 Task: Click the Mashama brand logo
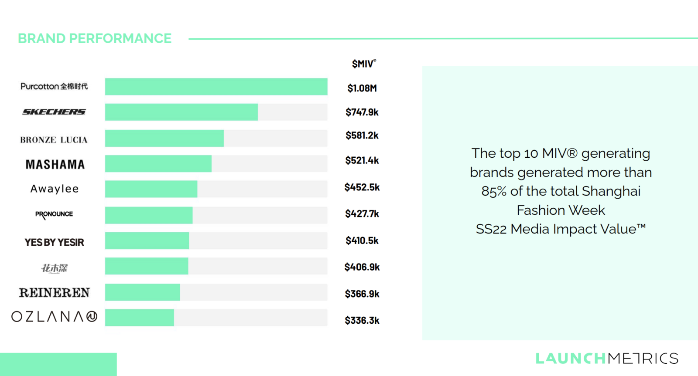(55, 164)
